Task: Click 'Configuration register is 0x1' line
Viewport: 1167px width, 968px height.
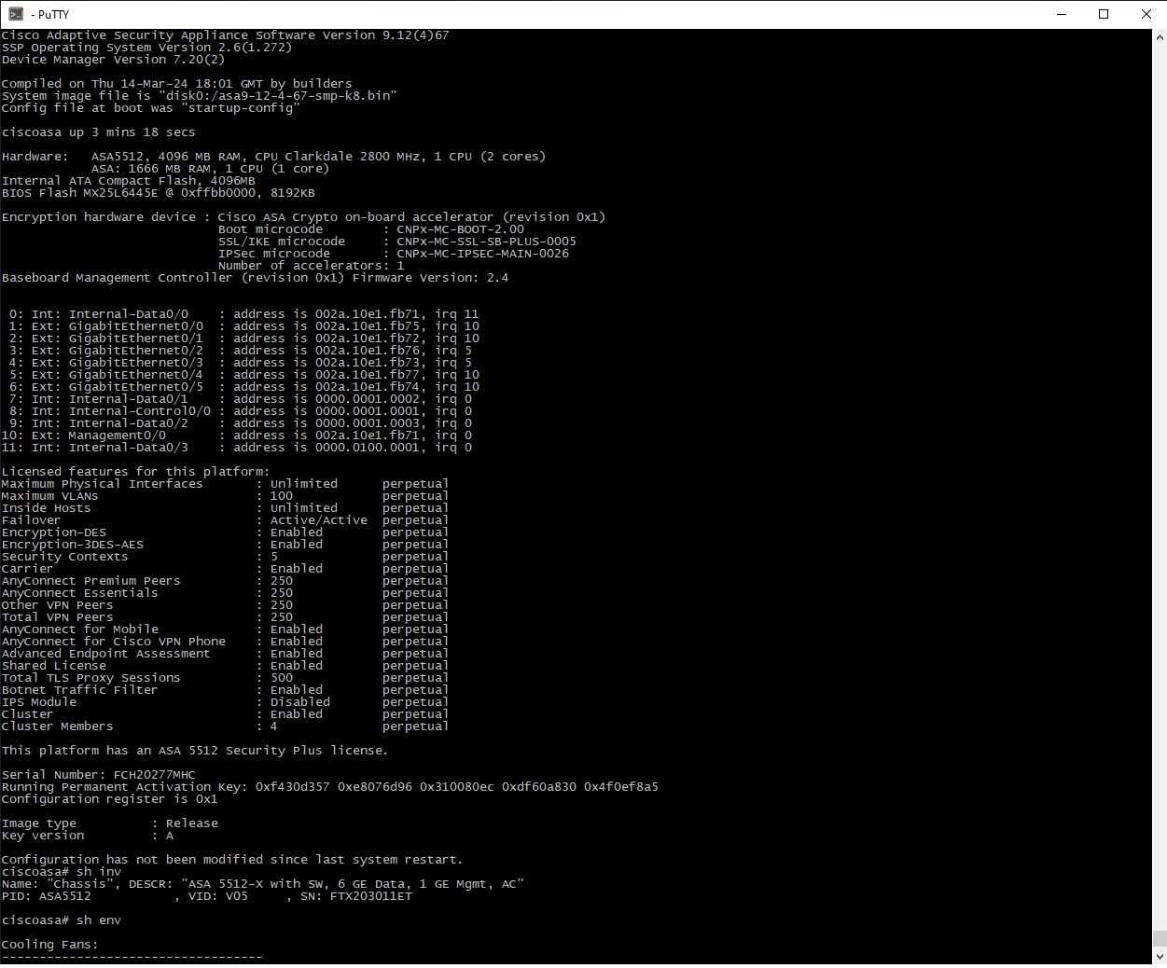Action: coord(109,799)
